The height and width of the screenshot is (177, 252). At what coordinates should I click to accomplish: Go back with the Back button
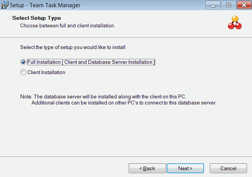(x=147, y=168)
